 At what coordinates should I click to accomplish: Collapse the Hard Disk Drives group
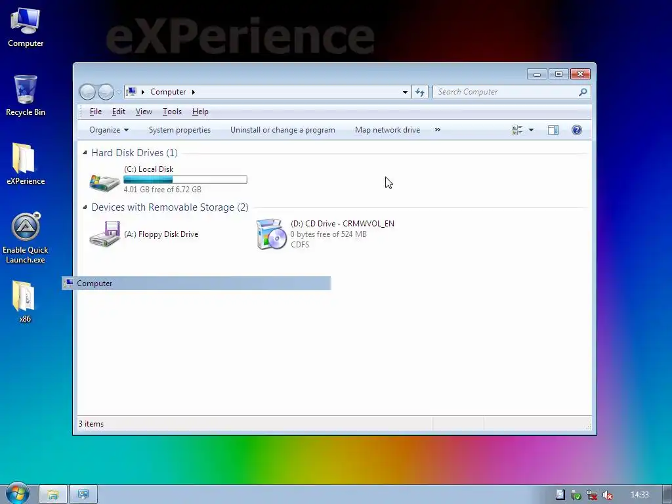[x=85, y=152]
